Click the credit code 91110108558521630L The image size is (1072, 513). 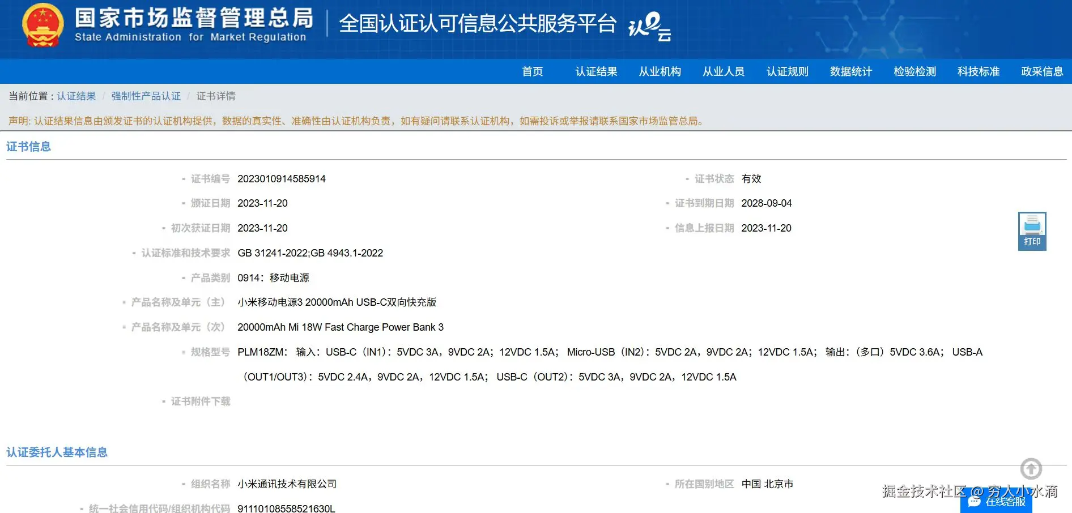[287, 508]
